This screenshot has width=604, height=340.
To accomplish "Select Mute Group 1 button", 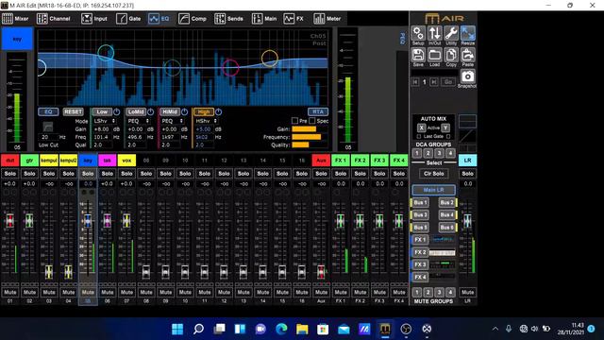I will coord(416,292).
